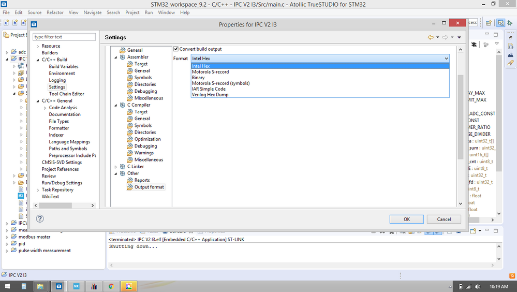Viewport: 517px width, 292px height.
Task: Select Tool Chain Editor page
Action: 66,94
